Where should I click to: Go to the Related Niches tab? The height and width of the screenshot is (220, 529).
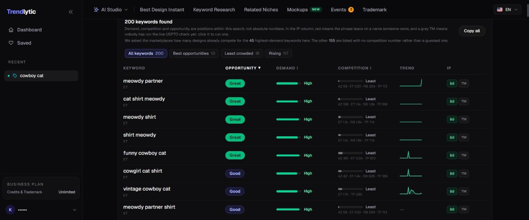click(x=261, y=10)
